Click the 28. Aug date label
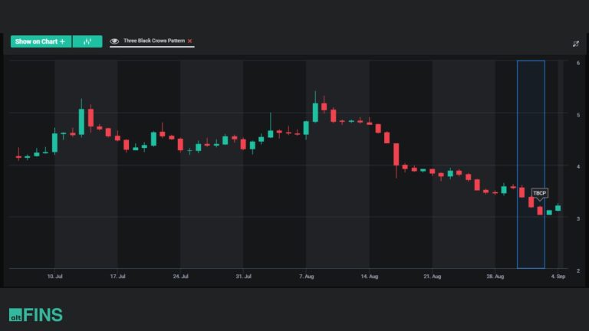This screenshot has height=331, width=589. 495,276
